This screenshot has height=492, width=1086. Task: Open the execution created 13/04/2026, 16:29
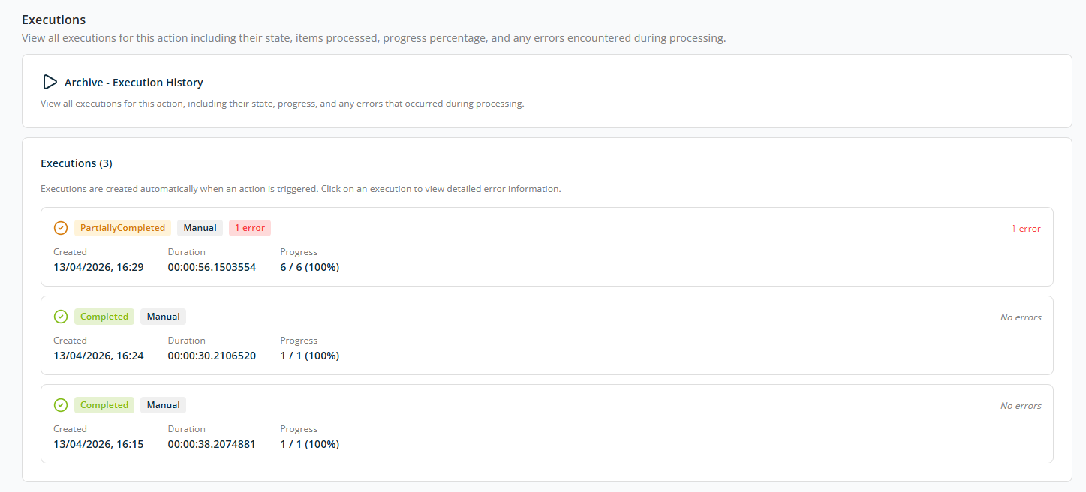547,247
